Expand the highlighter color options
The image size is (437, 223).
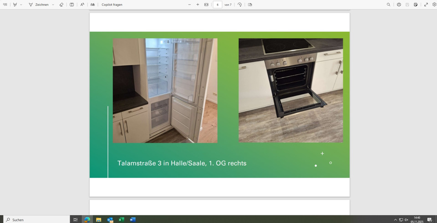21,5
